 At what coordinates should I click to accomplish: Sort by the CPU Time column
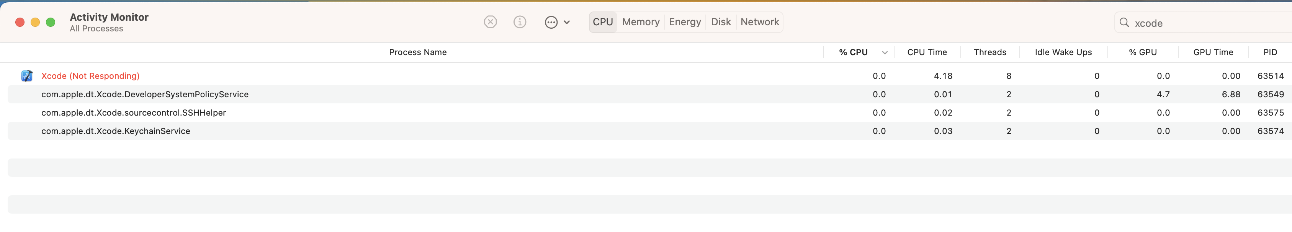(926, 52)
